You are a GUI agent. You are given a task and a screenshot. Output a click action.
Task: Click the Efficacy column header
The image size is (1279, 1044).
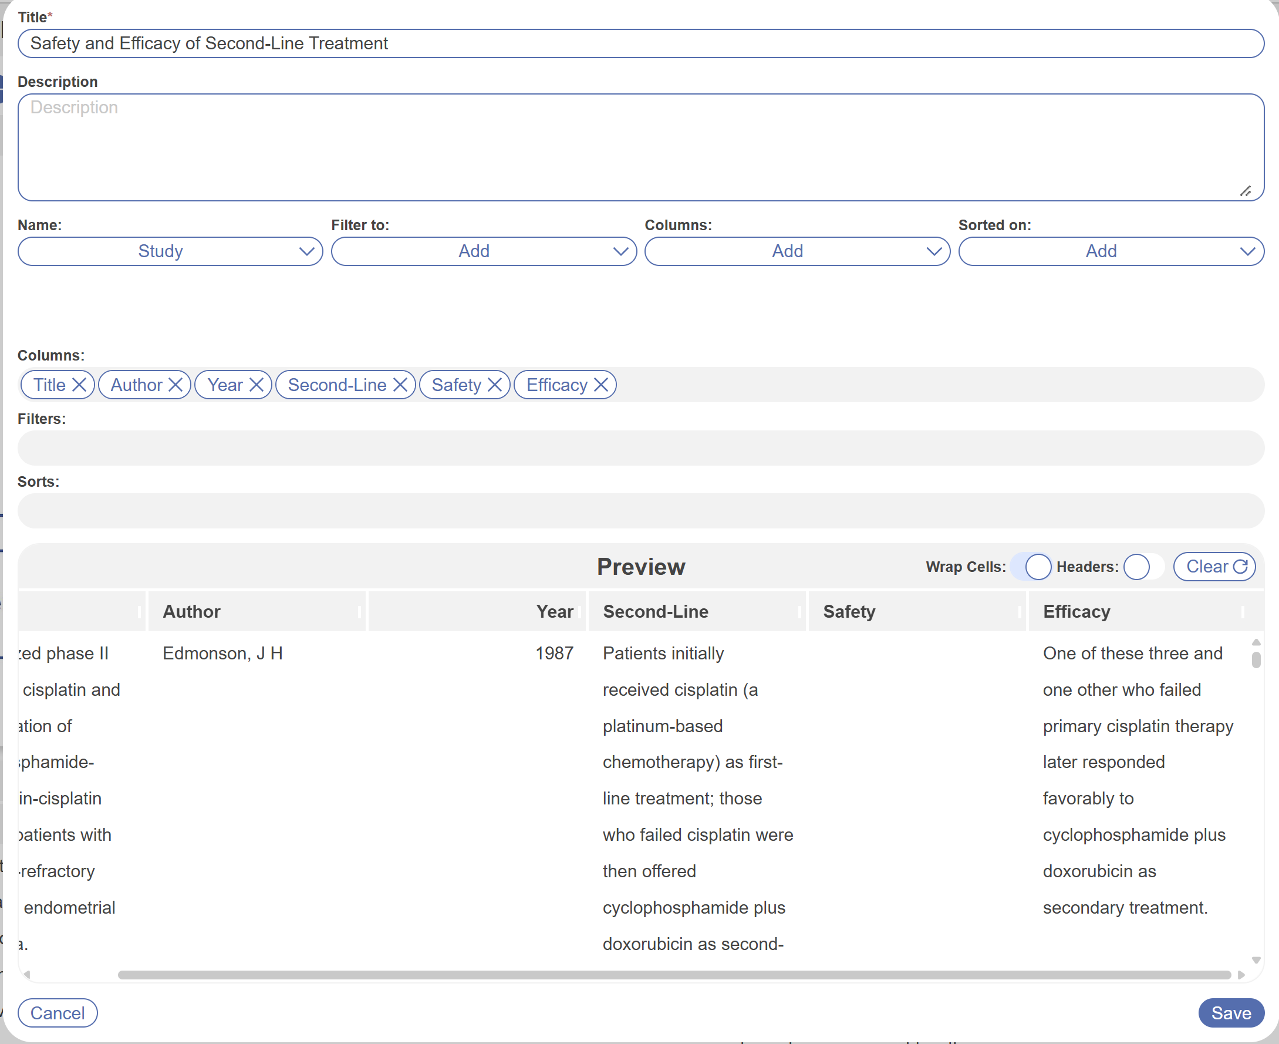1076,612
